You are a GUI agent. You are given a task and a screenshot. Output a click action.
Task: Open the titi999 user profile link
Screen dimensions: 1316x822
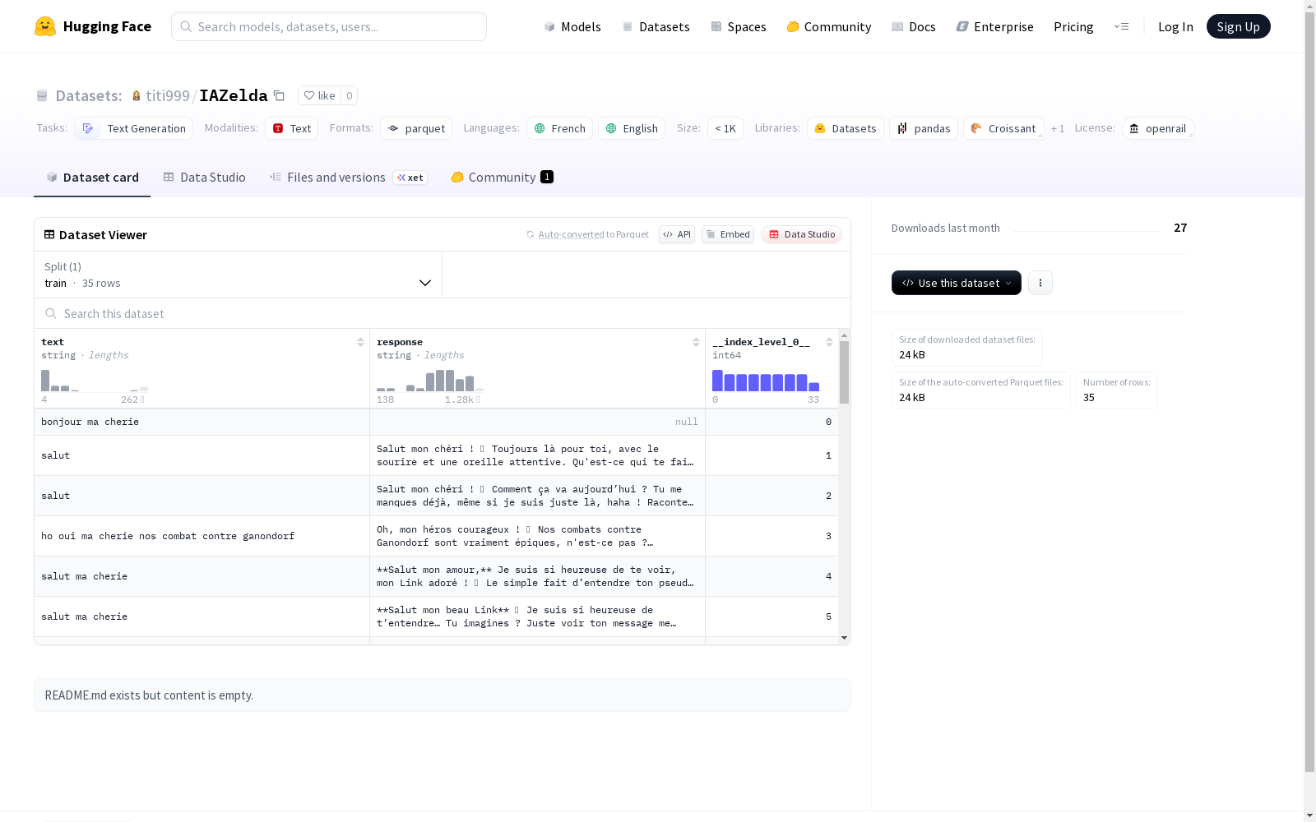(168, 95)
